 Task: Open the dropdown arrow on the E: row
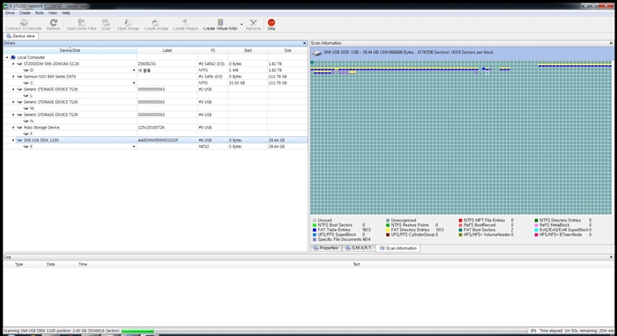(134, 146)
